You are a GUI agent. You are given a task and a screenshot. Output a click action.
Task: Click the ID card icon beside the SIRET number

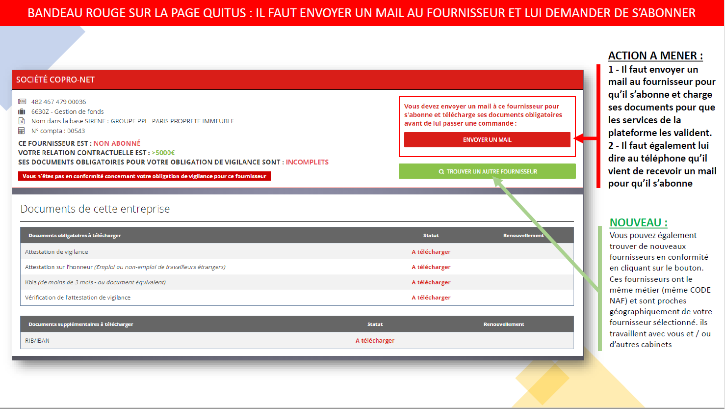pyautogui.click(x=22, y=102)
